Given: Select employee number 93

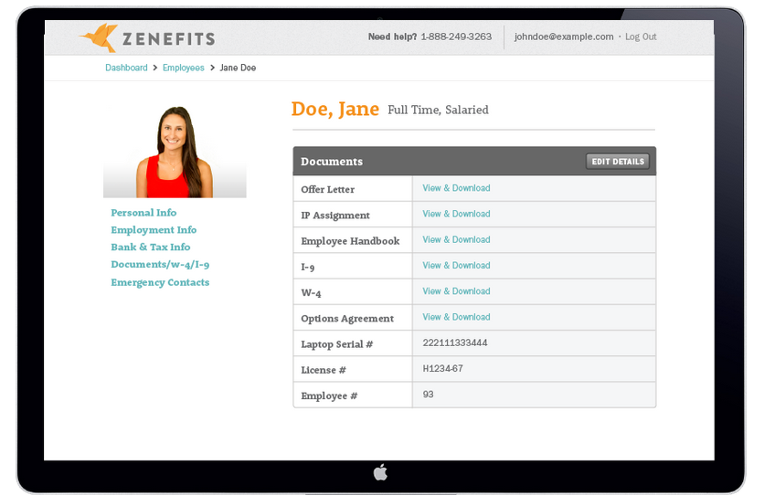Looking at the screenshot, I should click(x=429, y=395).
